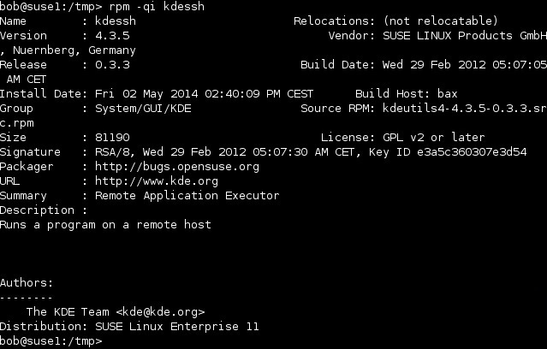547x349 pixels.
Task: Click the description line Runs a program
Action: click(47, 225)
